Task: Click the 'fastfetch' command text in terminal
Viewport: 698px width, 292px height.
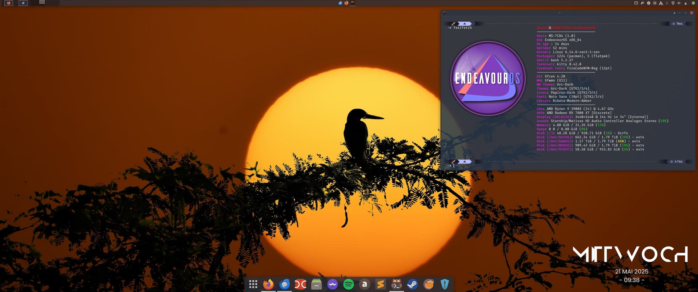Action: pos(462,28)
